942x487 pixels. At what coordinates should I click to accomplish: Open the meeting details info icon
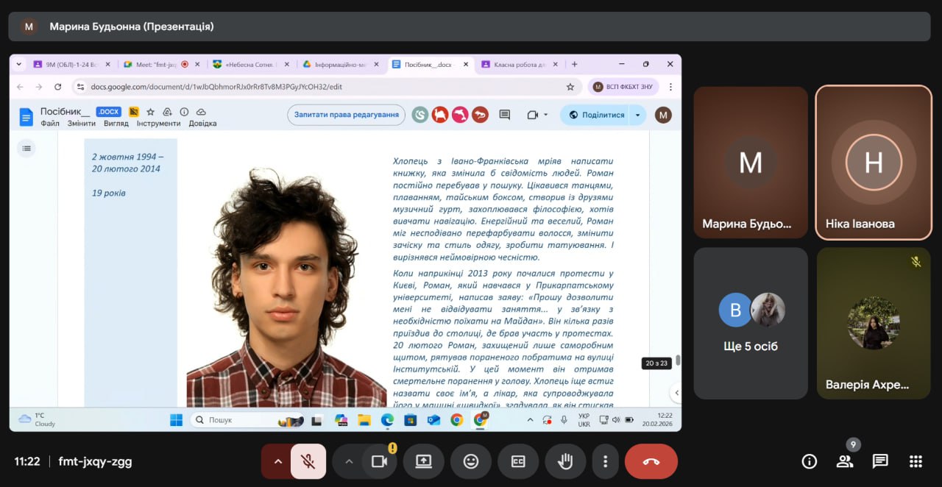[x=809, y=461]
